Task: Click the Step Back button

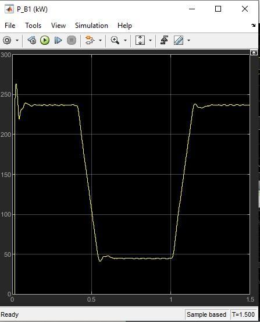Action: pos(32,40)
